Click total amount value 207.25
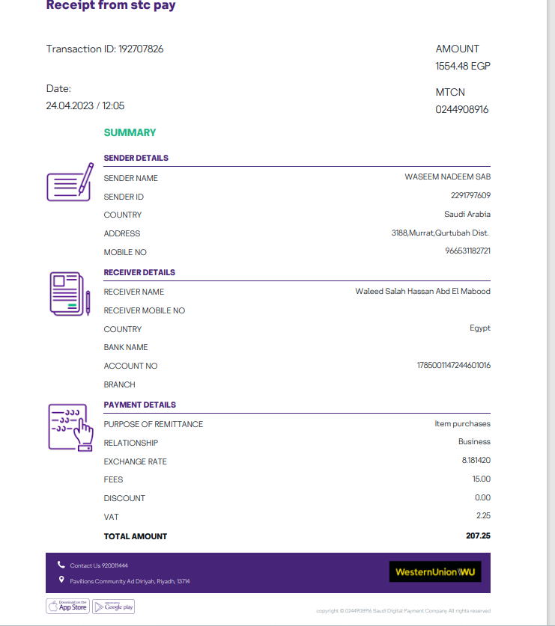Screen dimensions: 555x626 (x=478, y=536)
